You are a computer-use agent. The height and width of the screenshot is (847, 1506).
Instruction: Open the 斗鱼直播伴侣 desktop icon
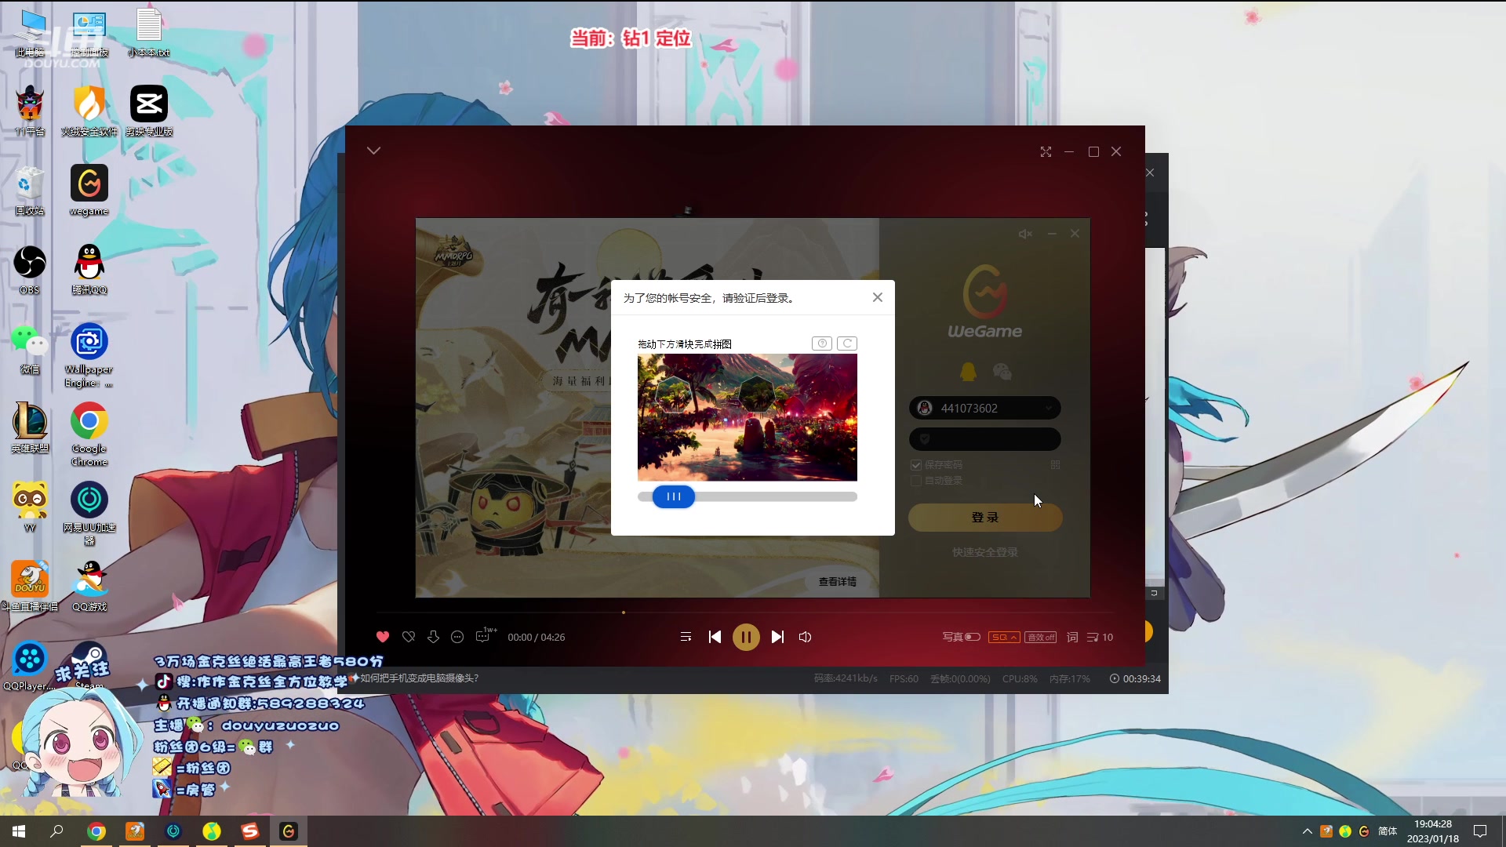(30, 587)
